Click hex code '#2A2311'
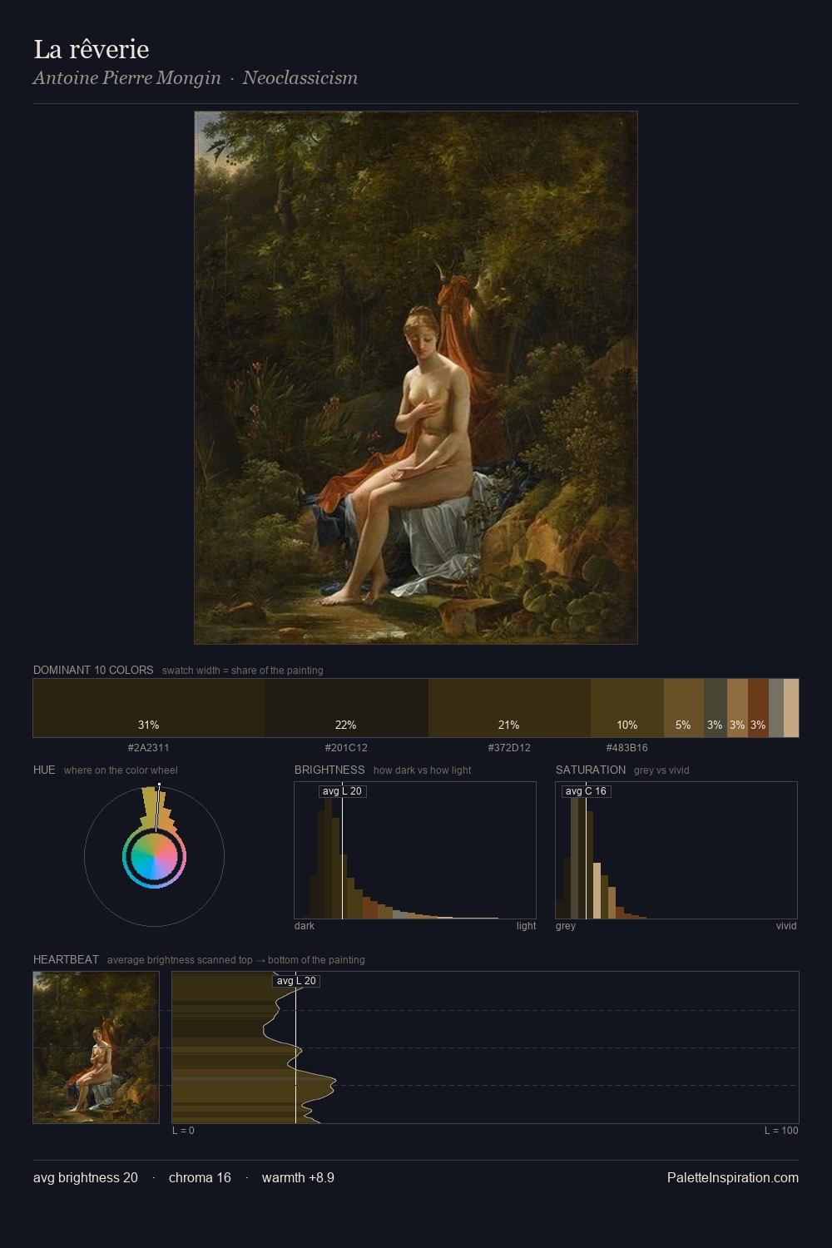 click(x=149, y=747)
